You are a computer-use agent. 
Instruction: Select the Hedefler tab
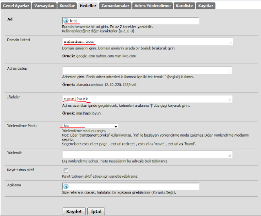coord(88,6)
